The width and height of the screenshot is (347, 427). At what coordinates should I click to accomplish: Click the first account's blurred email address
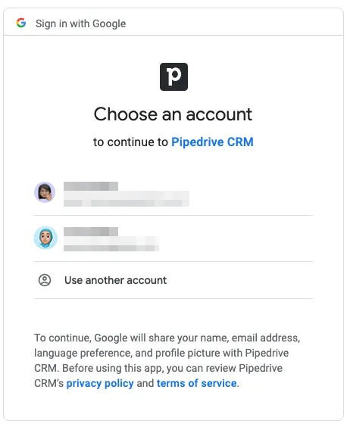click(127, 199)
